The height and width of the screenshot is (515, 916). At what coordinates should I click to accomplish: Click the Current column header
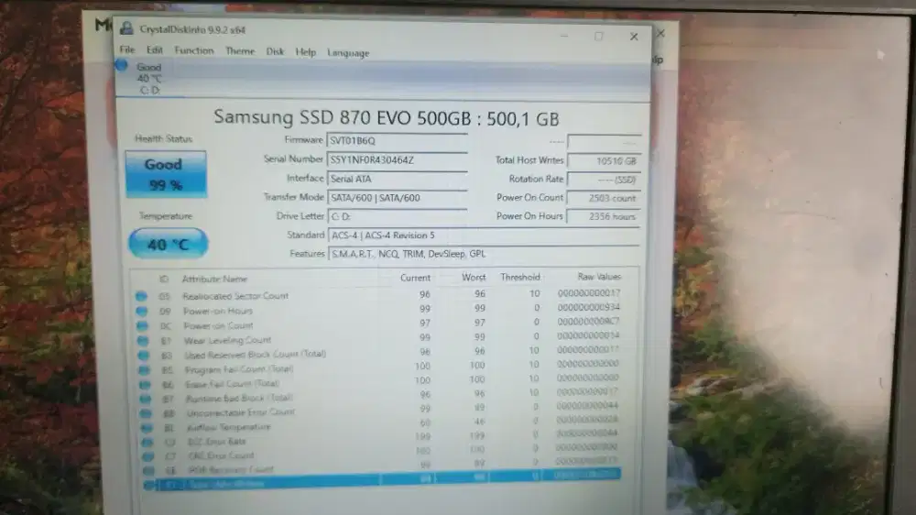coord(415,279)
